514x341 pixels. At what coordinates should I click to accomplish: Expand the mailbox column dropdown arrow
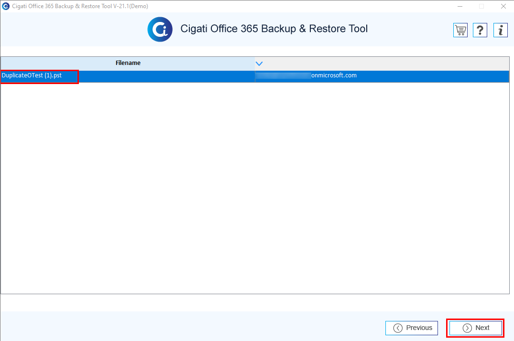[x=259, y=64]
